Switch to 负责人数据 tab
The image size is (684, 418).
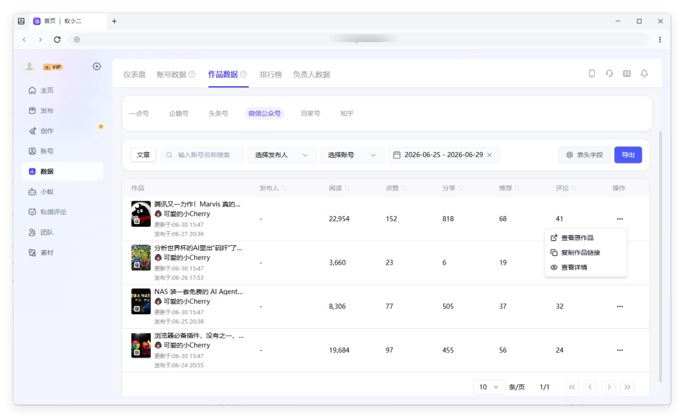pos(312,75)
